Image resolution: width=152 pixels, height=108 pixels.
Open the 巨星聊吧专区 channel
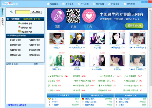pos(15,45)
